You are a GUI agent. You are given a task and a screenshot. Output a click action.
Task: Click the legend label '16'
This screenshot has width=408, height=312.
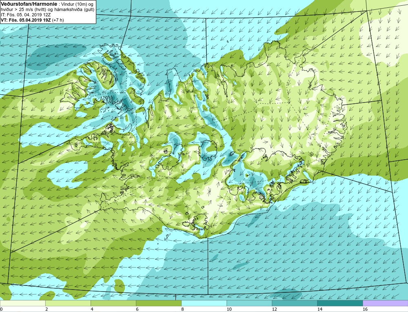pyautogui.click(x=365, y=309)
